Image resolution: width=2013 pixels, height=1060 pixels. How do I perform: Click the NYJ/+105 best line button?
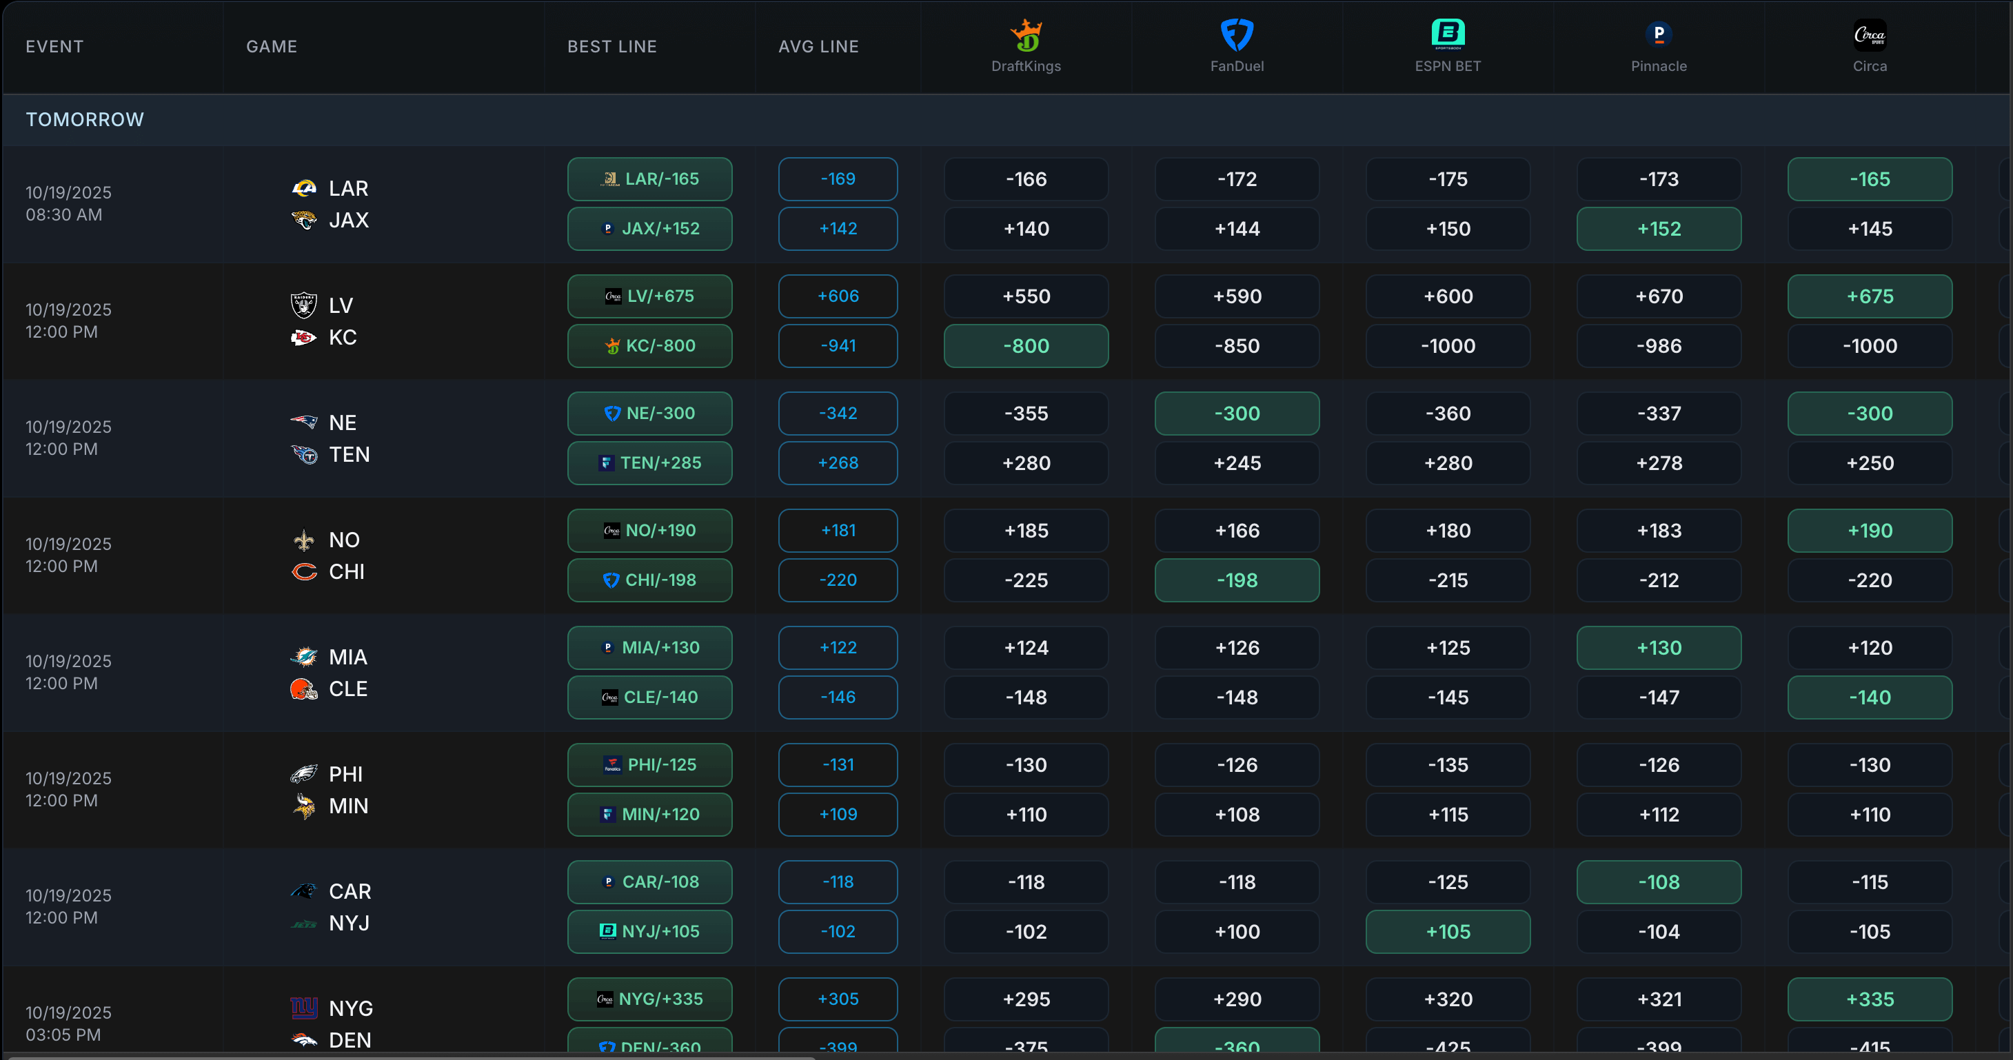pyautogui.click(x=649, y=931)
